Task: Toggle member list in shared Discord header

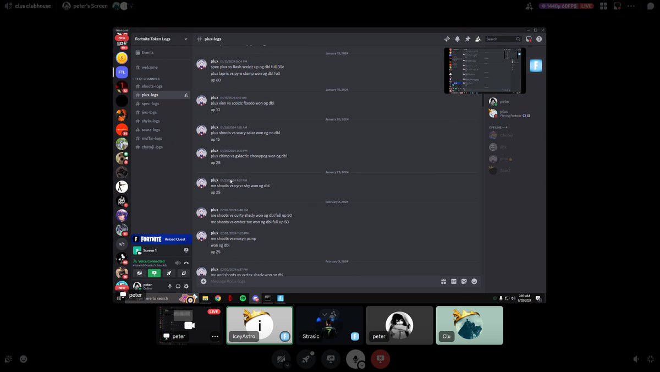Action: [x=477, y=39]
